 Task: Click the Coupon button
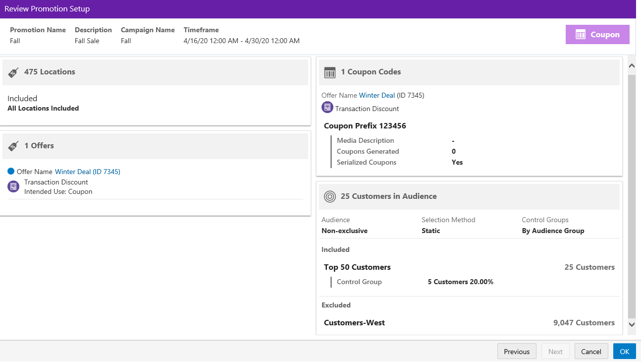(x=597, y=35)
